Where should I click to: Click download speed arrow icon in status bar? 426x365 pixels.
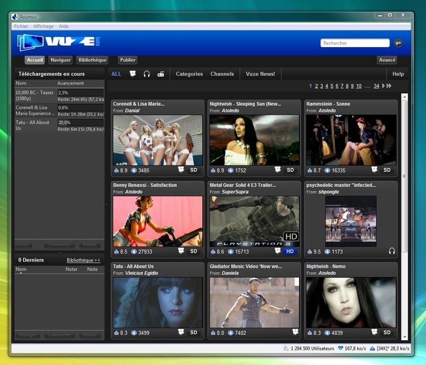(x=341, y=348)
